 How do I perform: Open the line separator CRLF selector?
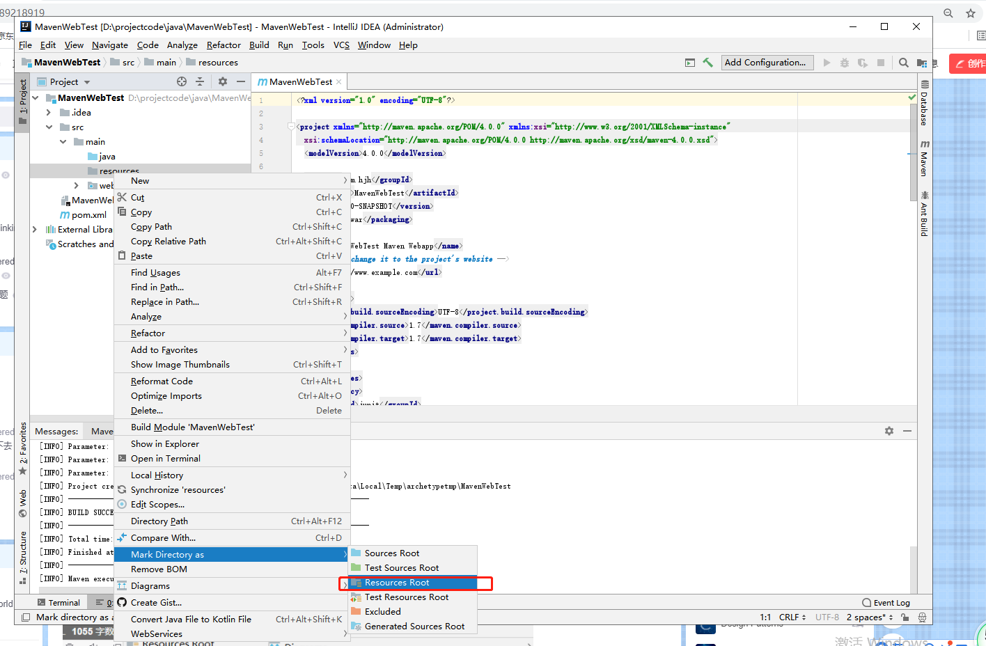click(792, 617)
